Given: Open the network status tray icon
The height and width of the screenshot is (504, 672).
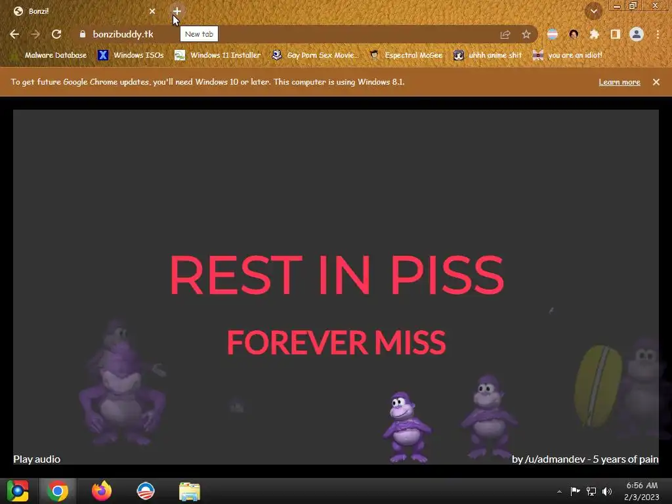Looking at the screenshot, I should pos(591,492).
